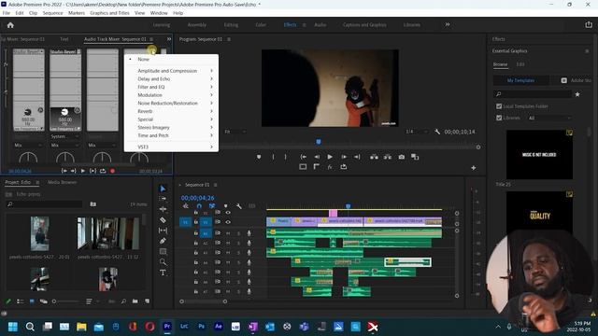Select the Selection tool arrow

[x=163, y=189]
